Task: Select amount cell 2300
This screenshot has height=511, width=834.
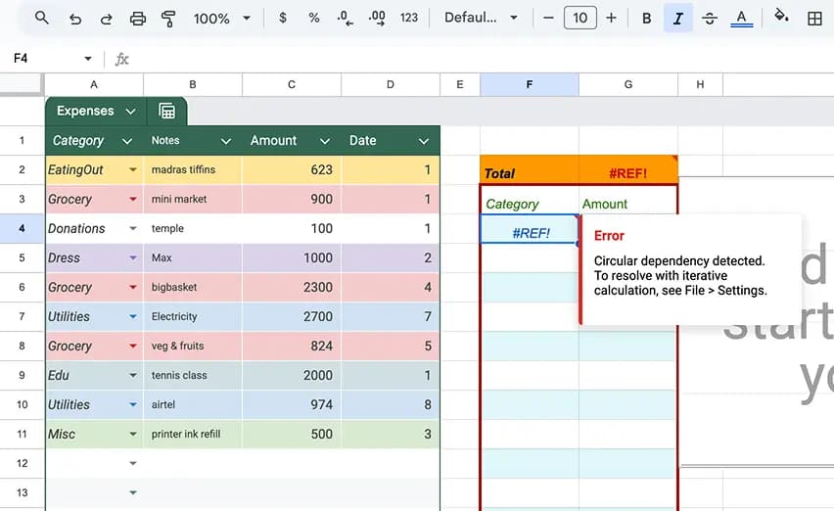Action: 292,287
